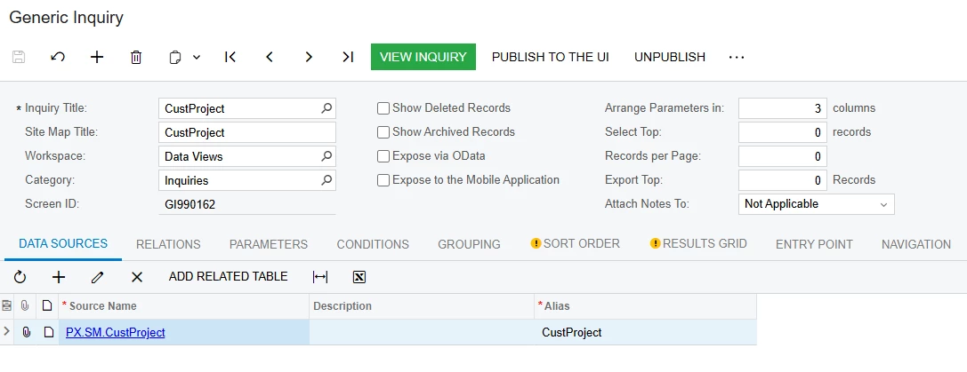
Task: Go to first record icon
Action: click(x=230, y=57)
